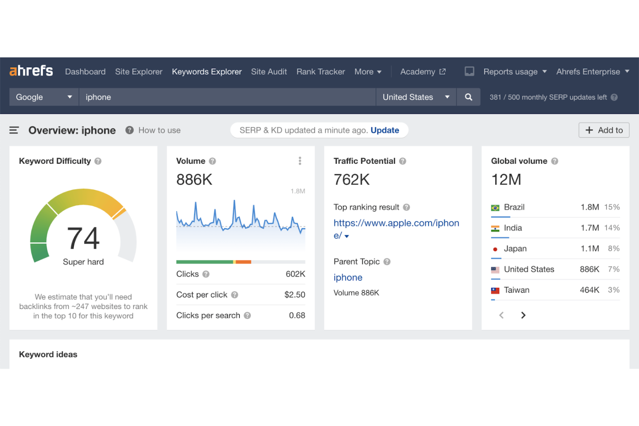Viewport: 639px width, 426px height.
Task: Click the Add to button
Action: click(x=604, y=130)
